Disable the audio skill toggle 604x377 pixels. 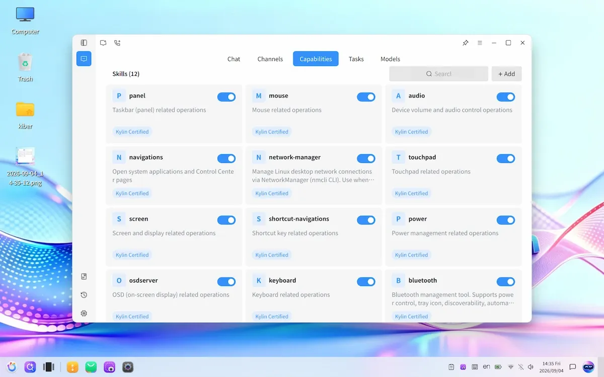506,97
